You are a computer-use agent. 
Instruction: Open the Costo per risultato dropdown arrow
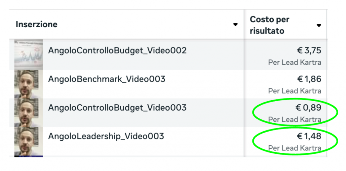[319, 25]
